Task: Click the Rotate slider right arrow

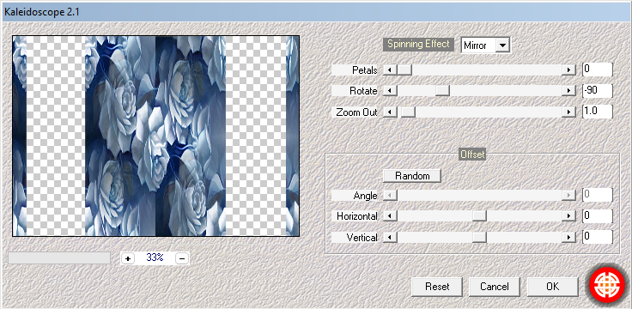Action: click(x=568, y=91)
